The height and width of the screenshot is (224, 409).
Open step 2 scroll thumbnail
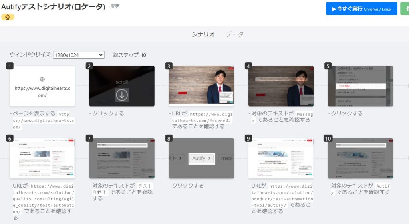(122, 86)
